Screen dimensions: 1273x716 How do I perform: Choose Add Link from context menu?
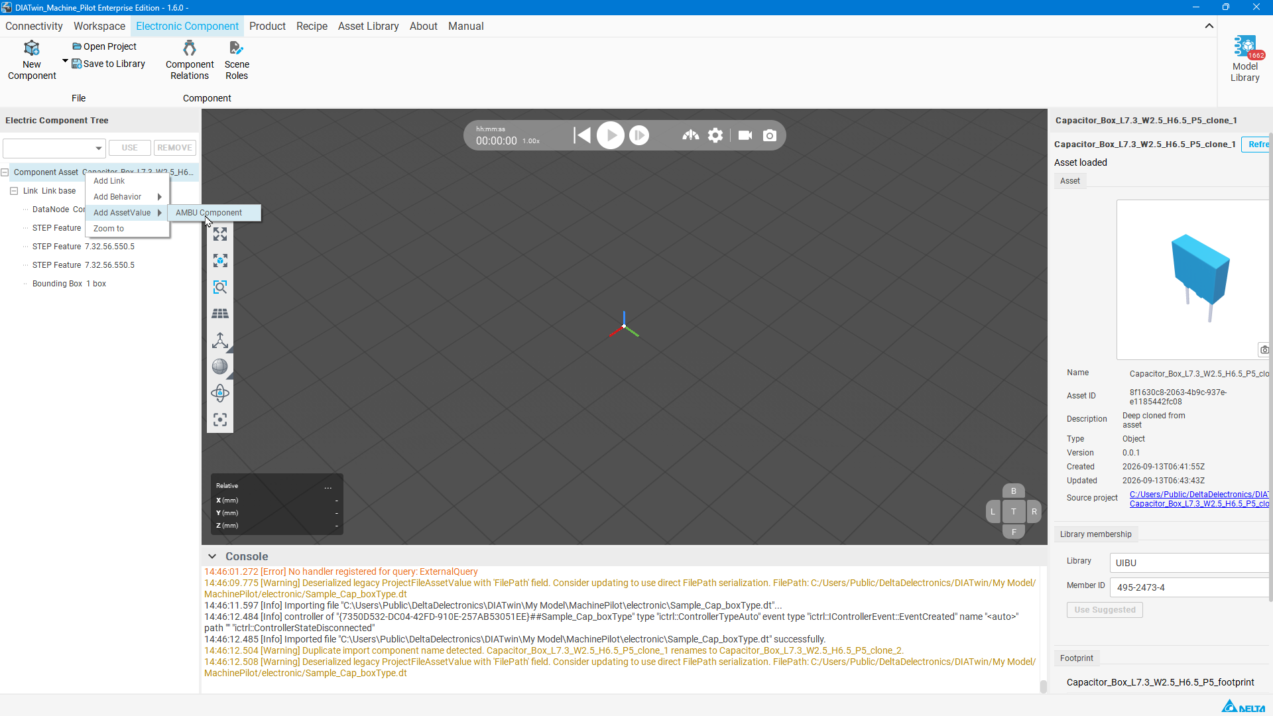(127, 181)
